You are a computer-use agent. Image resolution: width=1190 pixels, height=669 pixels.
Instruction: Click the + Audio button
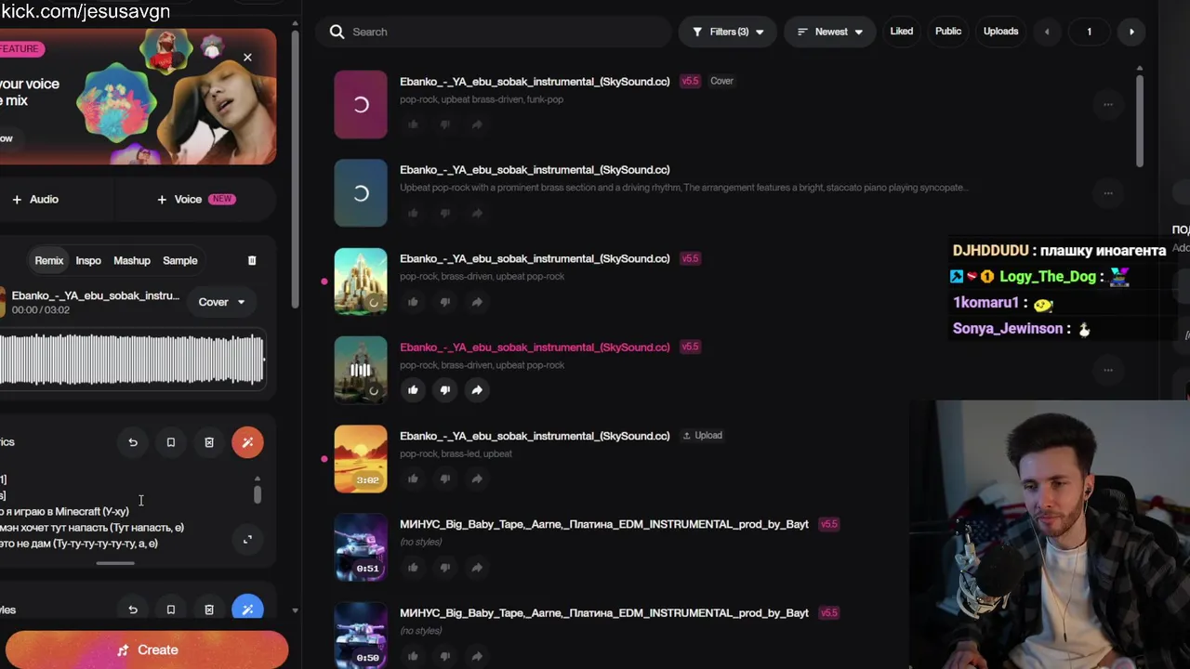click(x=36, y=199)
